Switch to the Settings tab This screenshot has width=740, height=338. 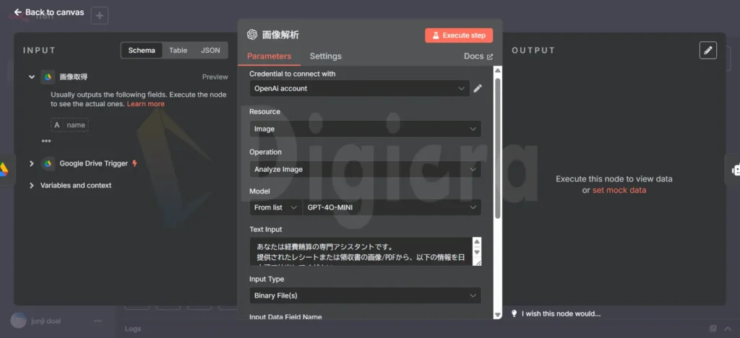(326, 56)
